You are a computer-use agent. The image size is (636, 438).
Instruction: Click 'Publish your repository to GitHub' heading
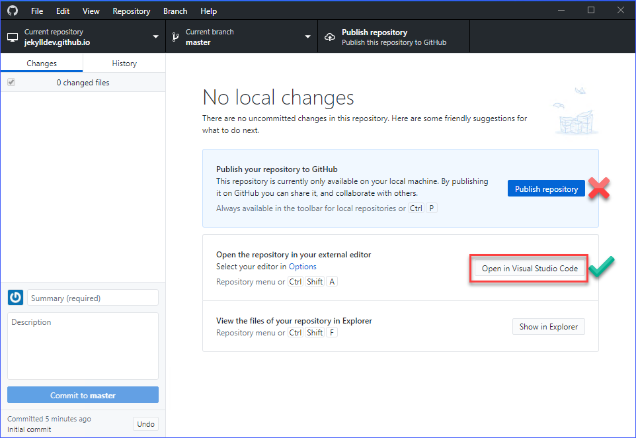276,169
